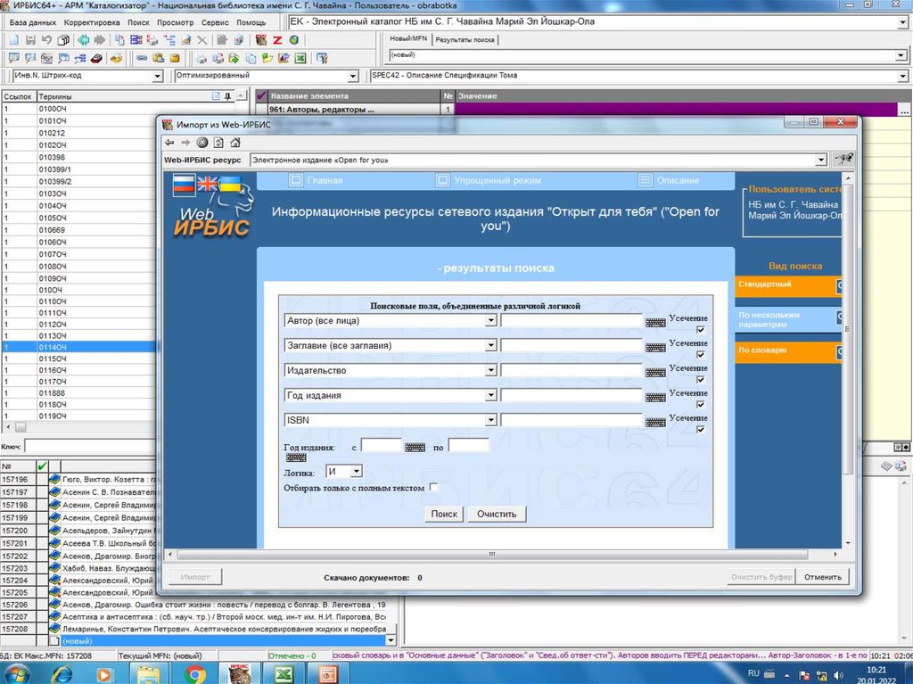Screen dimensions: 913x684
Task: Stop loading in Web-ИРБИС import dialog
Action: pos(202,143)
